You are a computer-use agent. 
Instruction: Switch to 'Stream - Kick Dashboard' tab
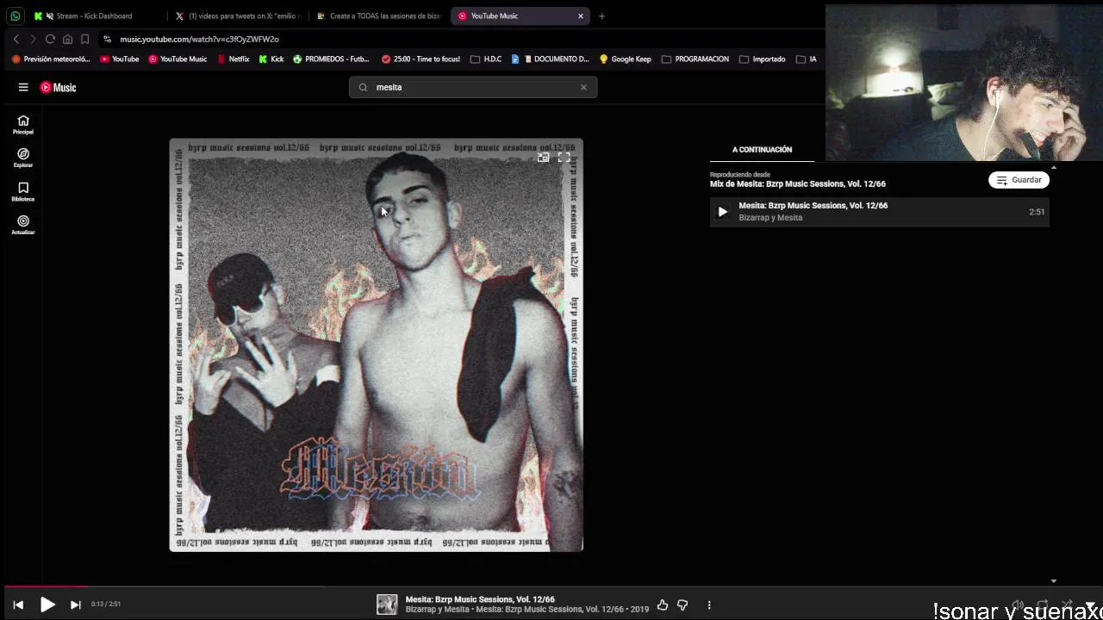point(95,15)
